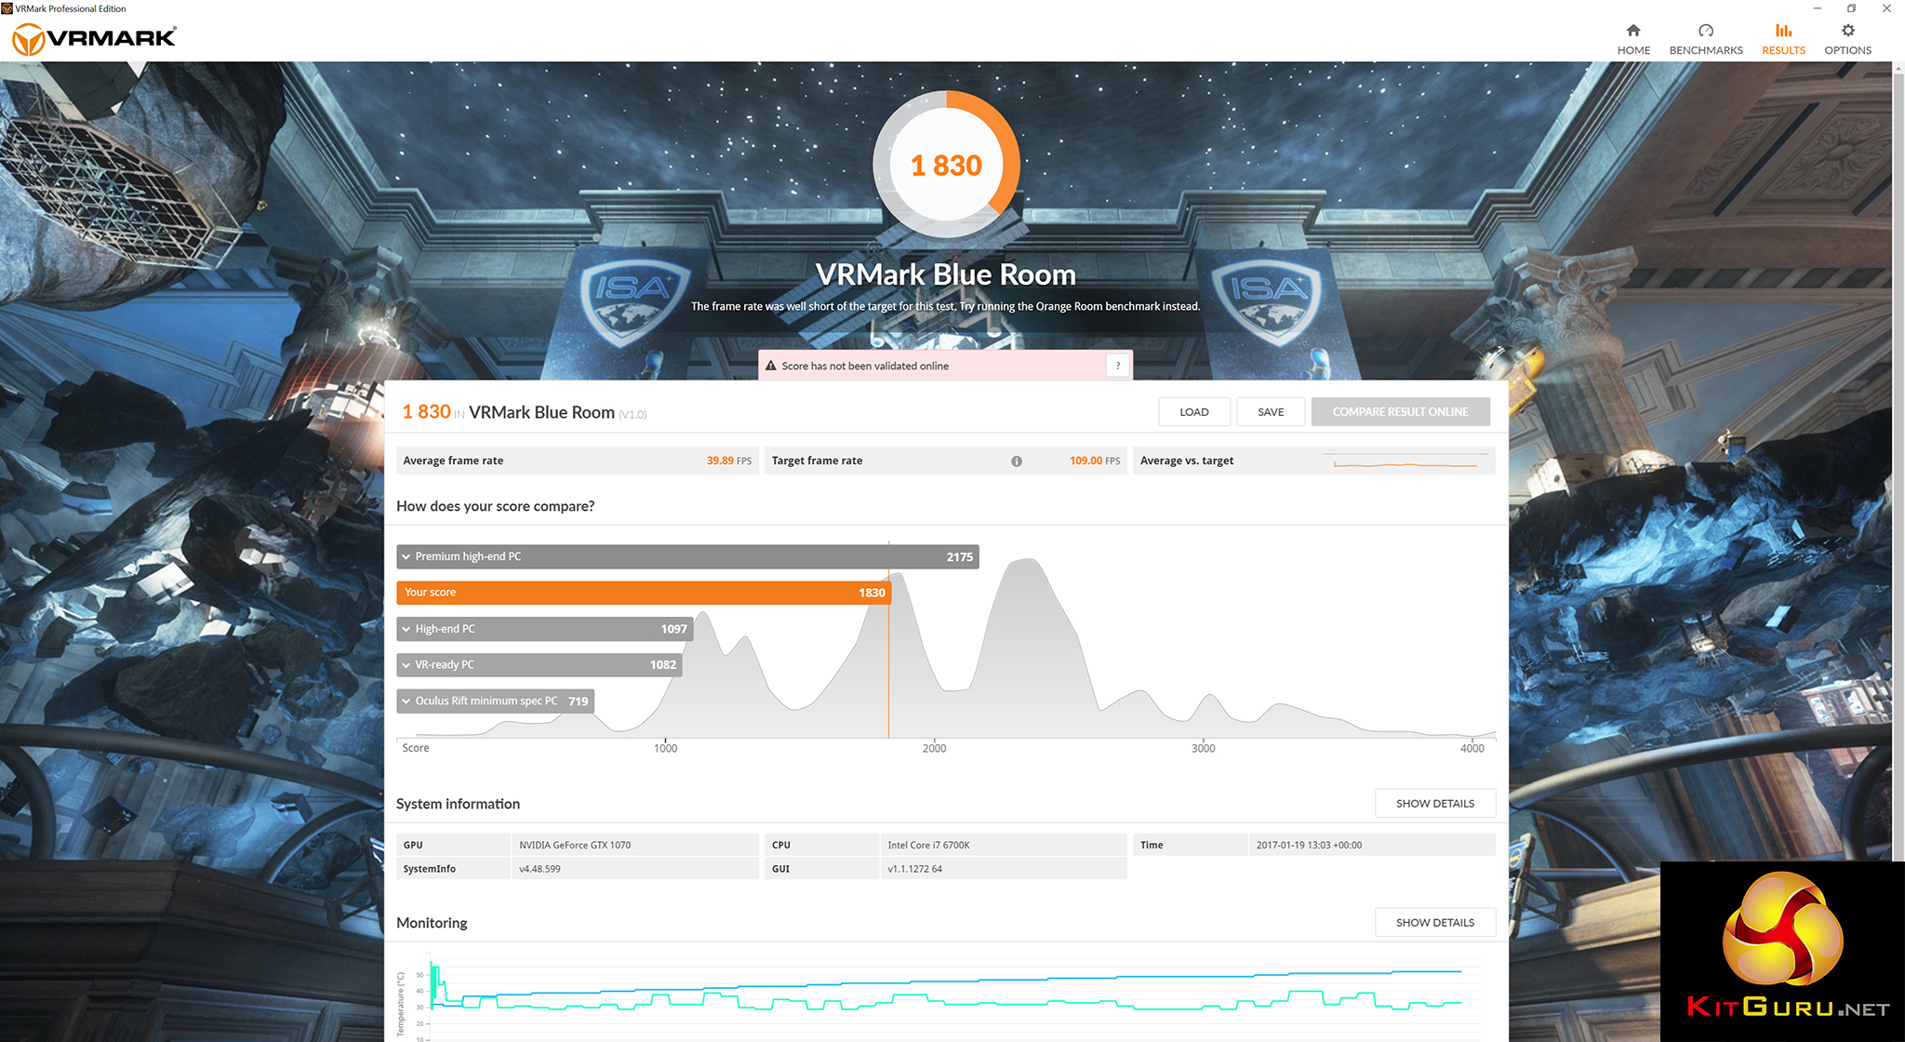
Task: Expand the Premium high-end PC bar
Action: (x=406, y=557)
